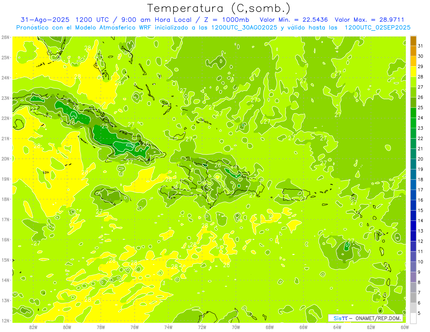Click the legend scale label "10"
The width and height of the screenshot is (430, 332).
pyautogui.click(x=421, y=261)
